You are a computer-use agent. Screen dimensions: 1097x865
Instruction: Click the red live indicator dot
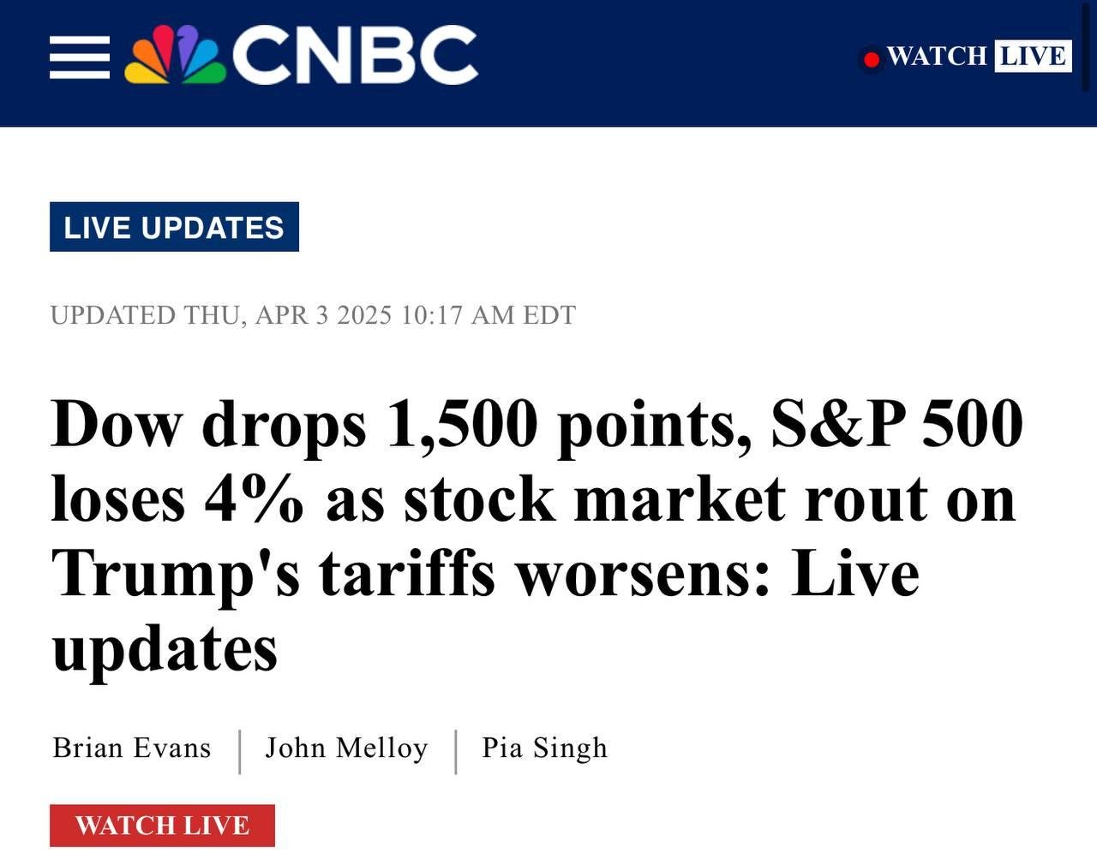pyautogui.click(x=872, y=59)
